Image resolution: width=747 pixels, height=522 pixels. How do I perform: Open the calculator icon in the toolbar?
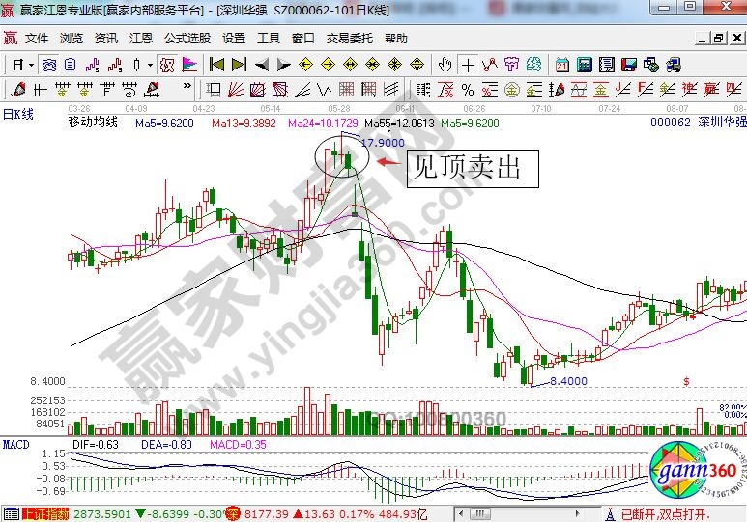click(585, 65)
